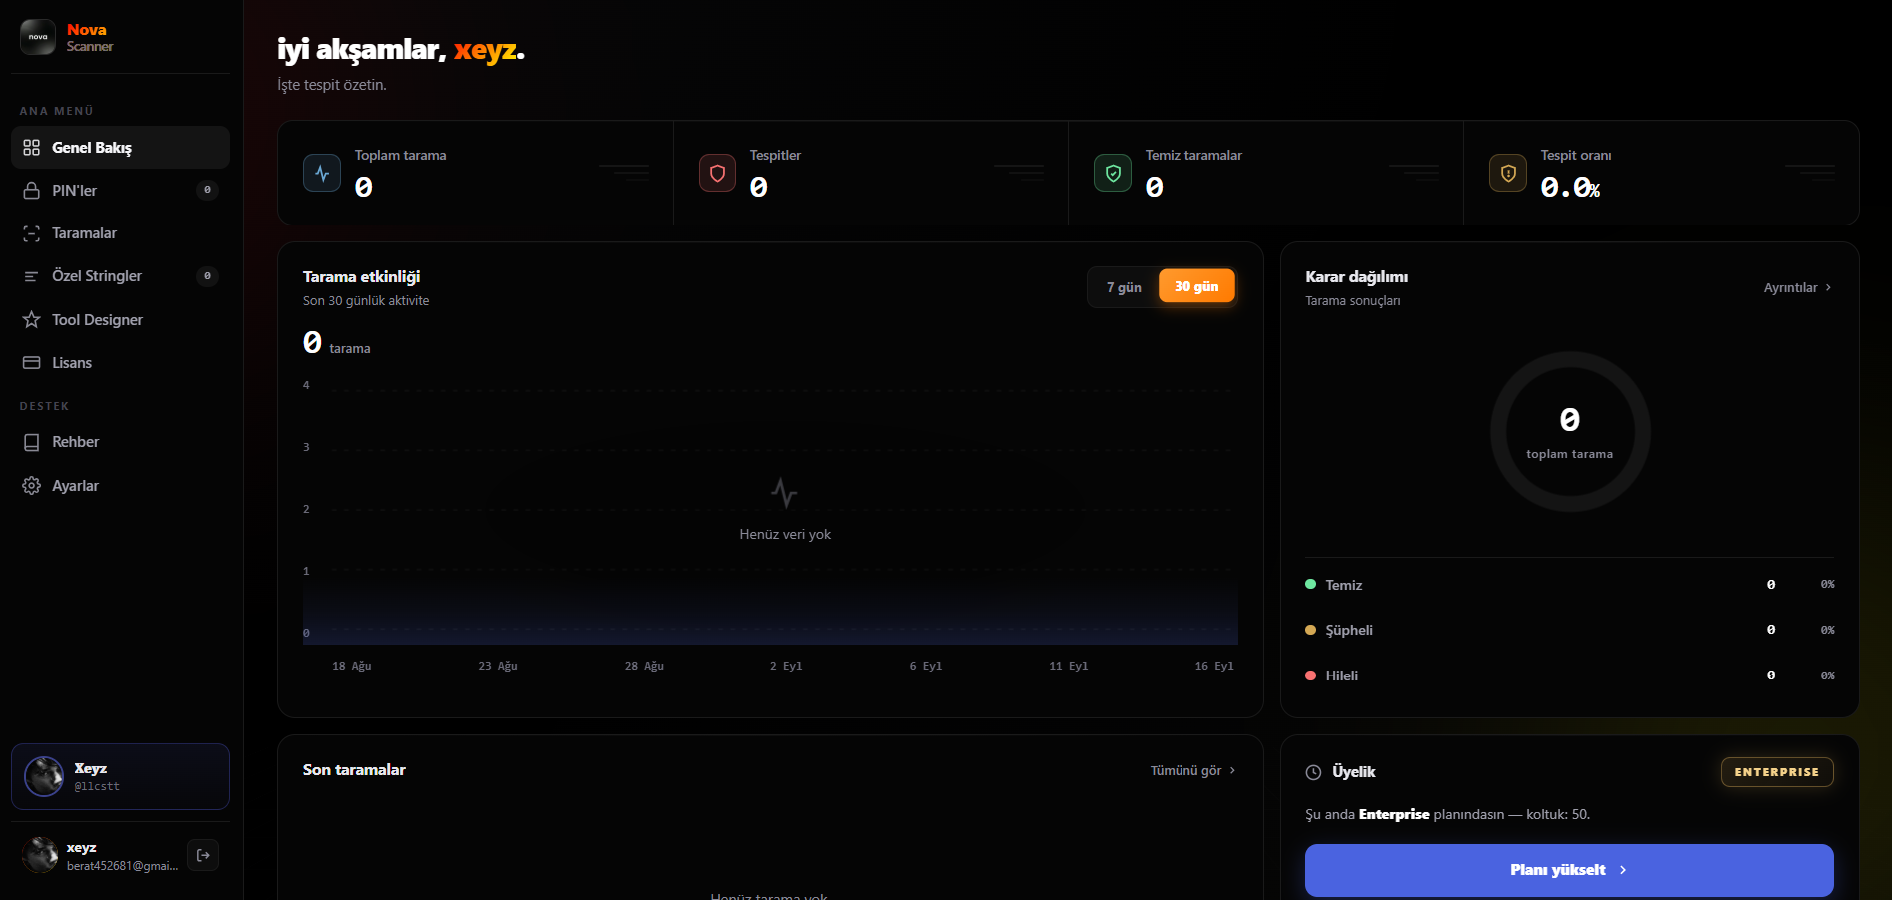Open Genel Bakış grid icon in sidebar
1892x900 pixels.
pos(32,148)
